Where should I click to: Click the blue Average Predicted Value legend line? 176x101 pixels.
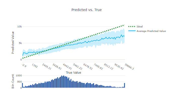pyautogui.click(x=132, y=31)
